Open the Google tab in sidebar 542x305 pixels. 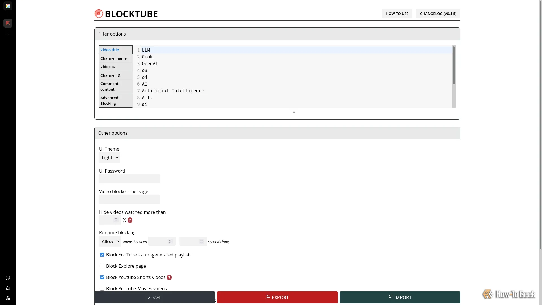tap(8, 6)
